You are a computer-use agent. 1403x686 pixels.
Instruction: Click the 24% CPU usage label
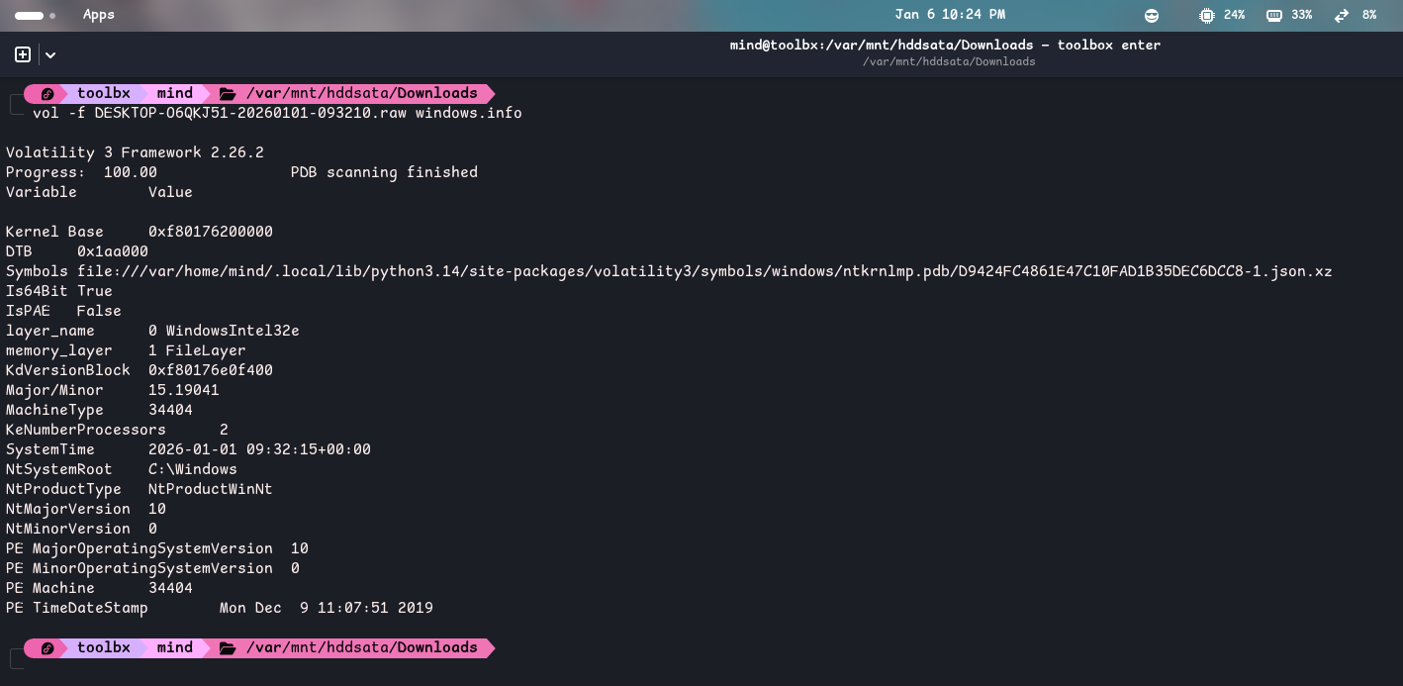pyautogui.click(x=1234, y=15)
